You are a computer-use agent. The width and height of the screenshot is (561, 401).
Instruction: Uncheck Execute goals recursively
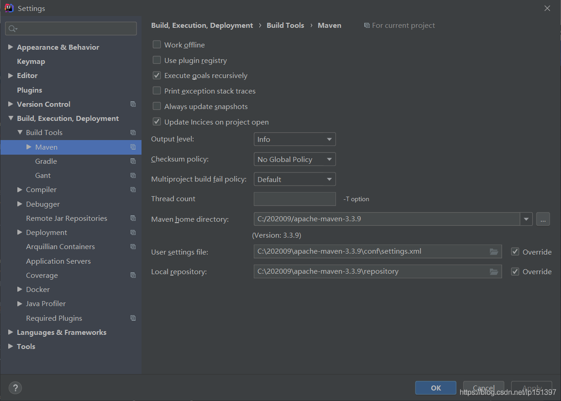157,75
